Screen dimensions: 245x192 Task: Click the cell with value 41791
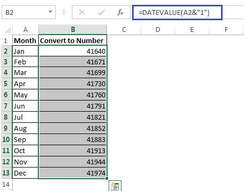point(72,106)
